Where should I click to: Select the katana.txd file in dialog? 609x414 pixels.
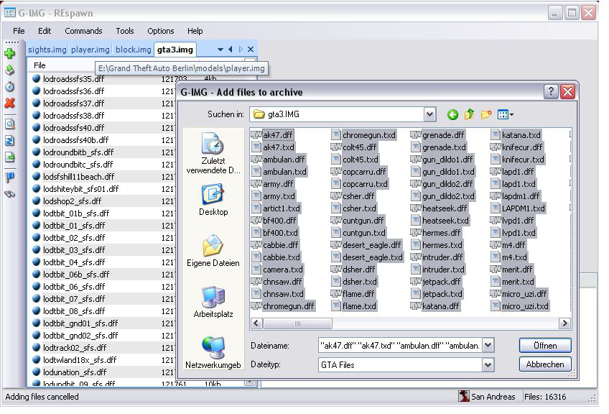click(x=516, y=135)
